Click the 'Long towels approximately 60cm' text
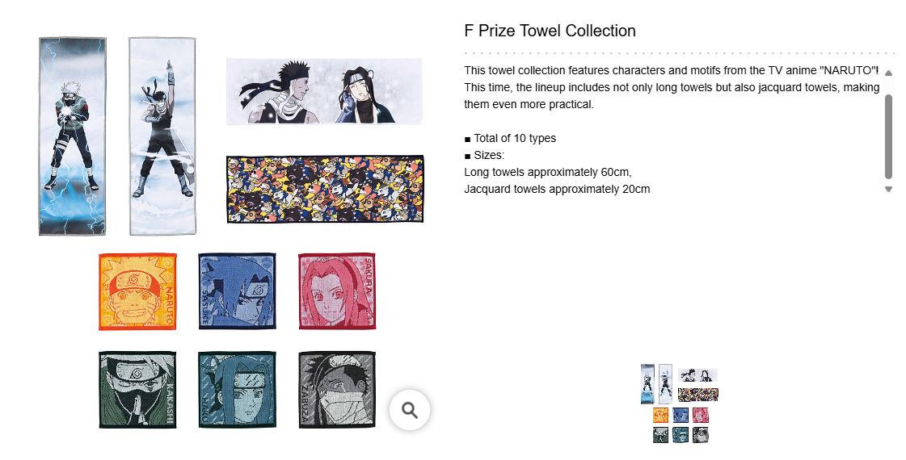Image resolution: width=906 pixels, height=460 pixels. (547, 172)
